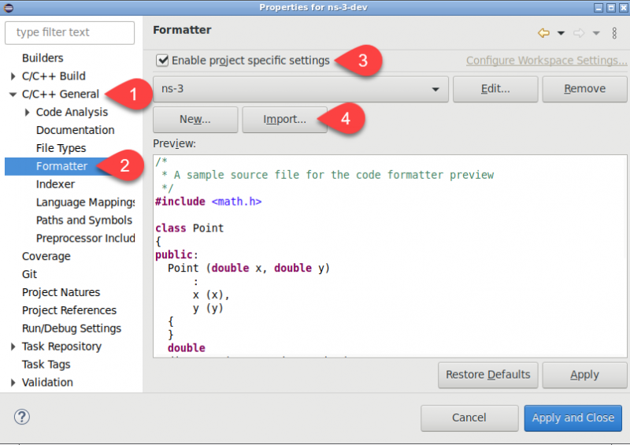Collapse the C/C++ General tree node
Image resolution: width=630 pixels, height=445 pixels.
[x=13, y=95]
